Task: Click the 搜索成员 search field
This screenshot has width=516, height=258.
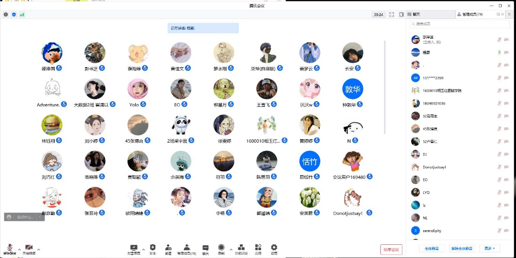Action: pyautogui.click(x=459, y=24)
